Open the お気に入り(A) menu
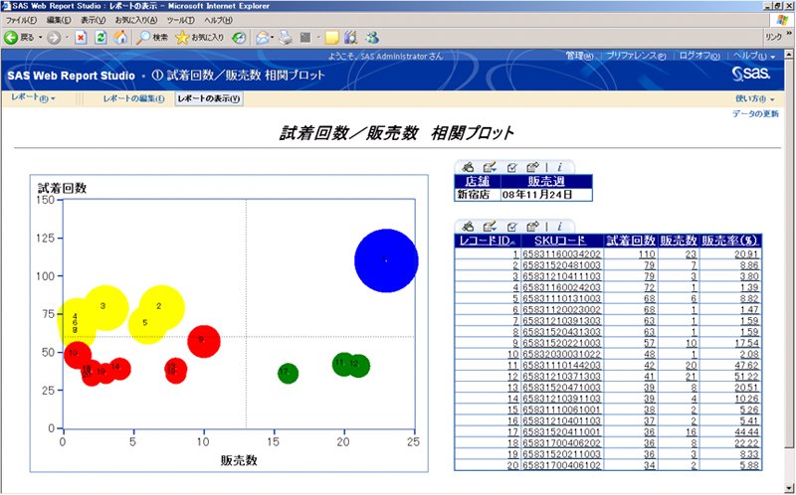The width and height of the screenshot is (796, 495). click(136, 20)
